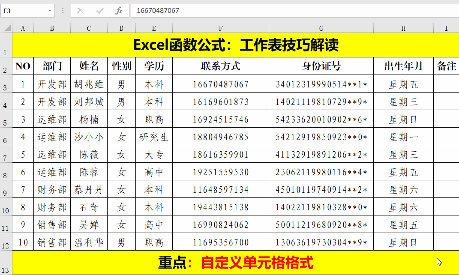Viewport: 459px width, 275px height.
Task: Click 男 gender cell in 温利华's row
Action: click(121, 242)
